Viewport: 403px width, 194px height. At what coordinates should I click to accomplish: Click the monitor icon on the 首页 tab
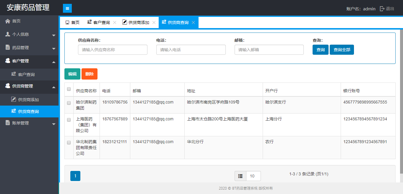[x=67, y=22]
